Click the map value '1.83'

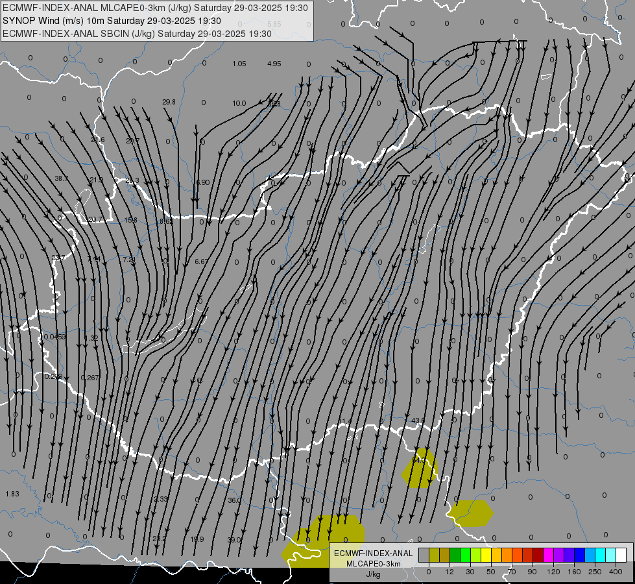(12, 494)
